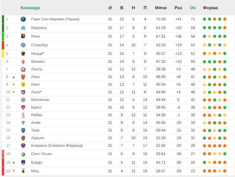
Task: Click the Paris Saint-Germain club logo
Action: click(x=23, y=19)
